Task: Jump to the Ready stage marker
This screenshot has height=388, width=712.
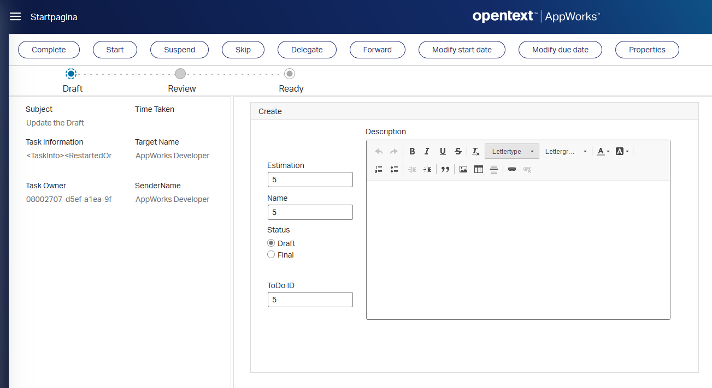Action: [290, 74]
